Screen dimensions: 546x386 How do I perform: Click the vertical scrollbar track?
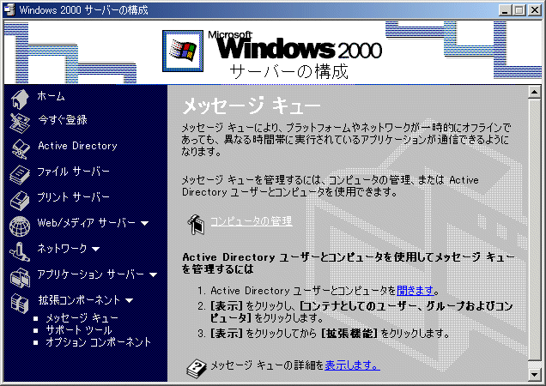pyautogui.click(x=534, y=365)
